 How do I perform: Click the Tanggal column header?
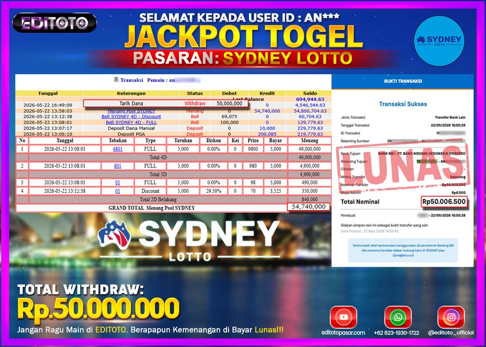click(48, 93)
